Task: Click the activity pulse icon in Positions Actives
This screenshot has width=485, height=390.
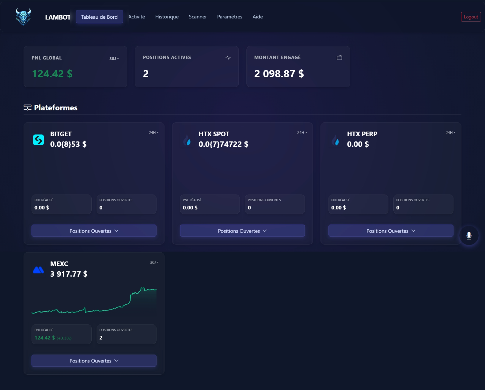Action: click(228, 58)
